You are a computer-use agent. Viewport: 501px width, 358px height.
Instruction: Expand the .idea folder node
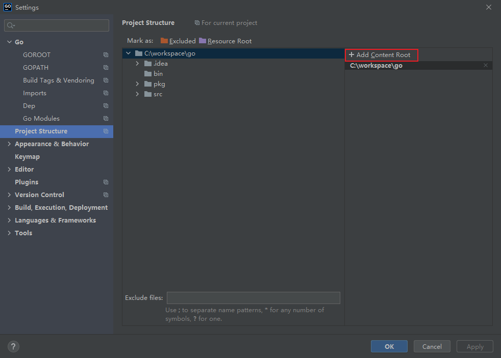[137, 64]
